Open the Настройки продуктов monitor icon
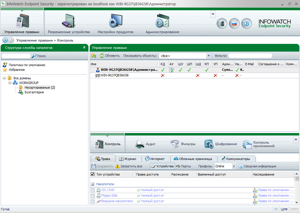 coord(115,21)
